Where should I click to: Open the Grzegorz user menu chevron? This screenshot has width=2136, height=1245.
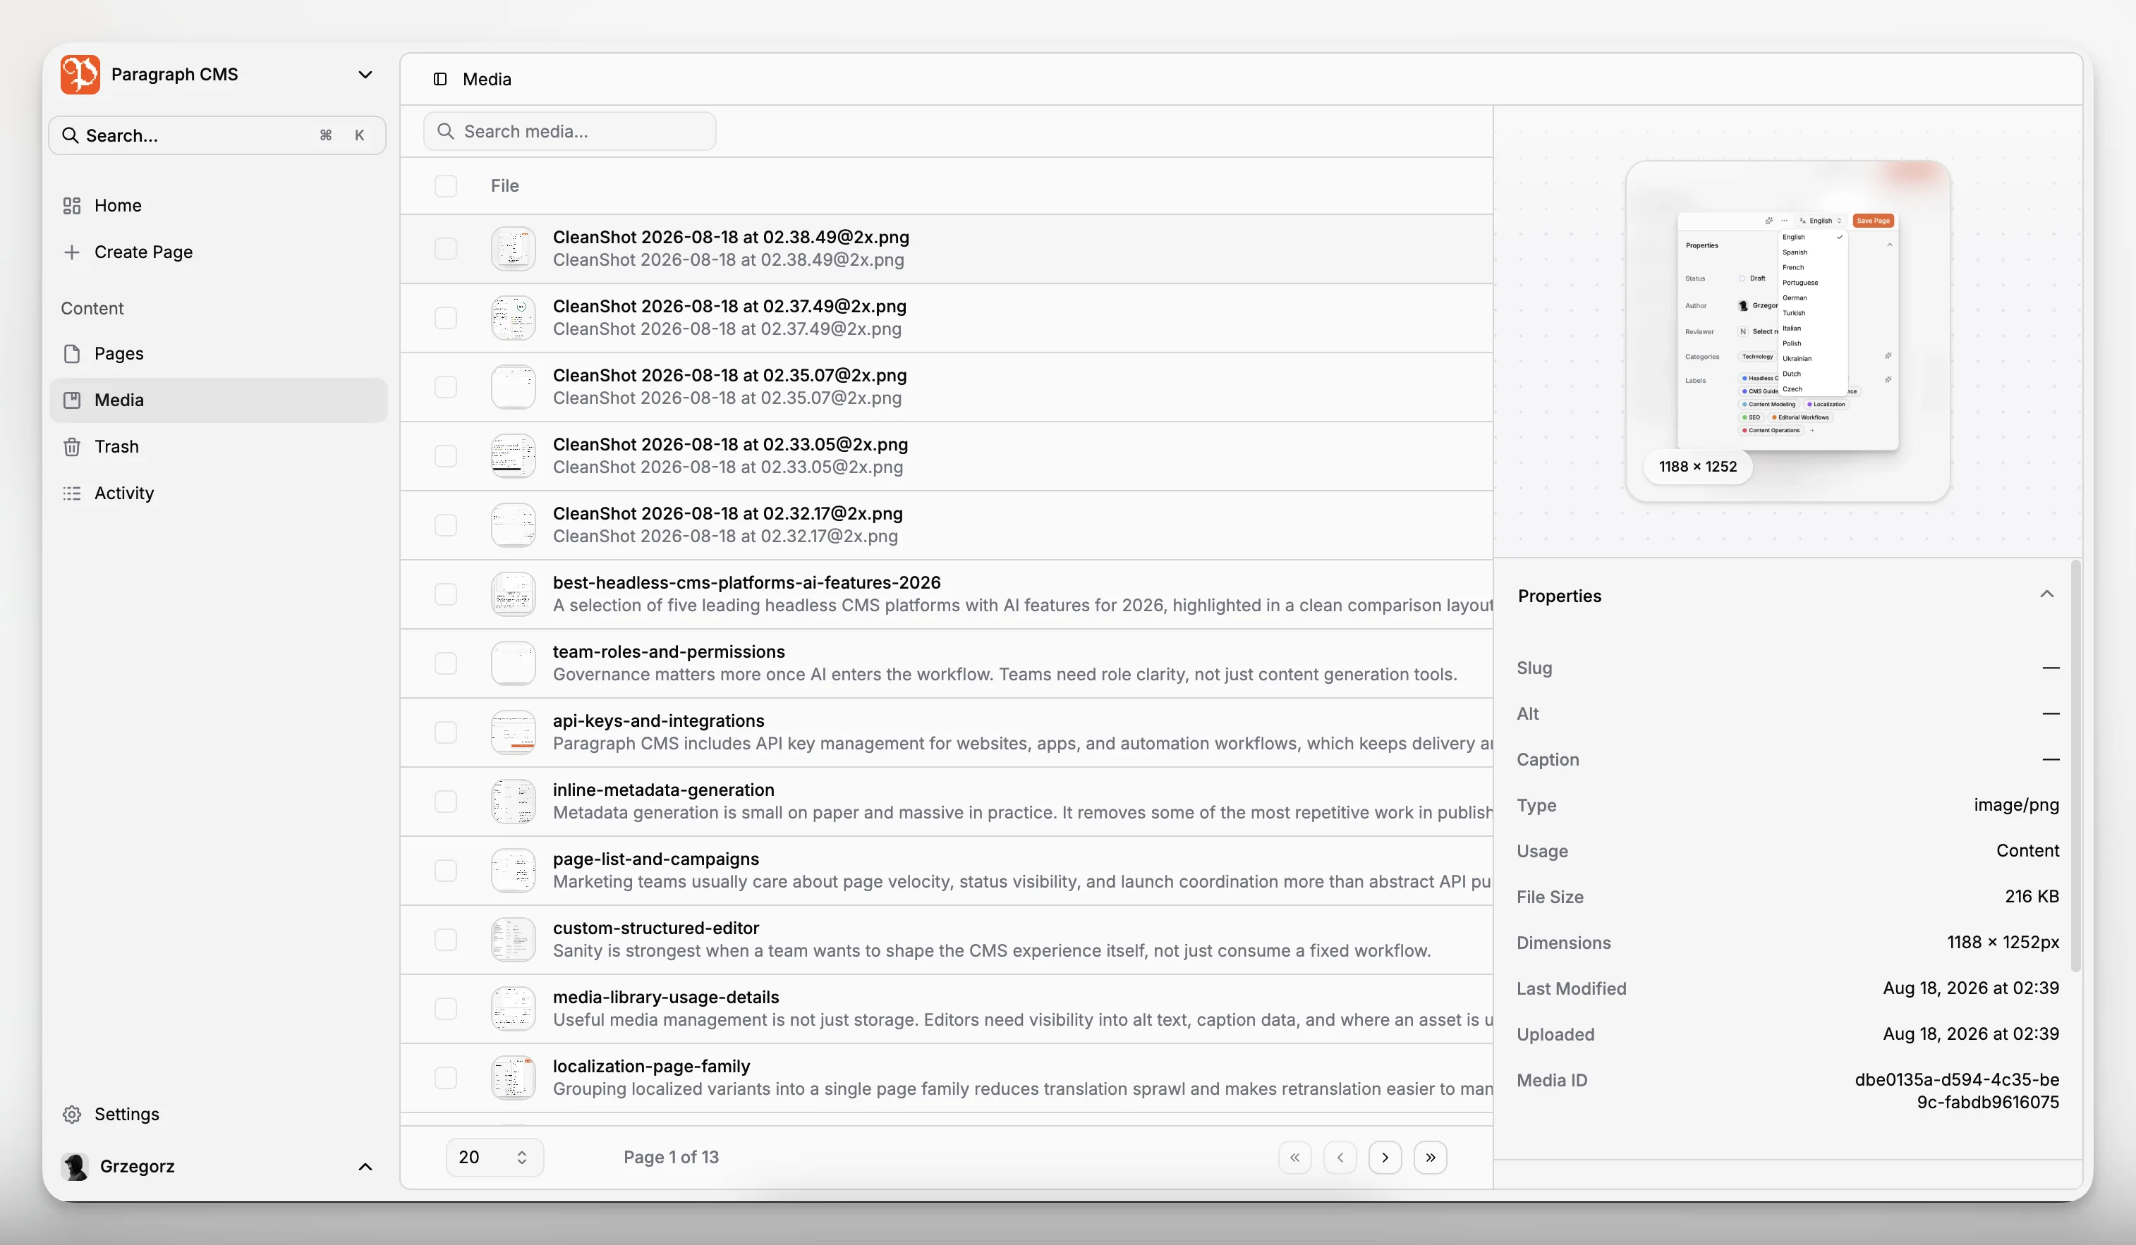[365, 1167]
